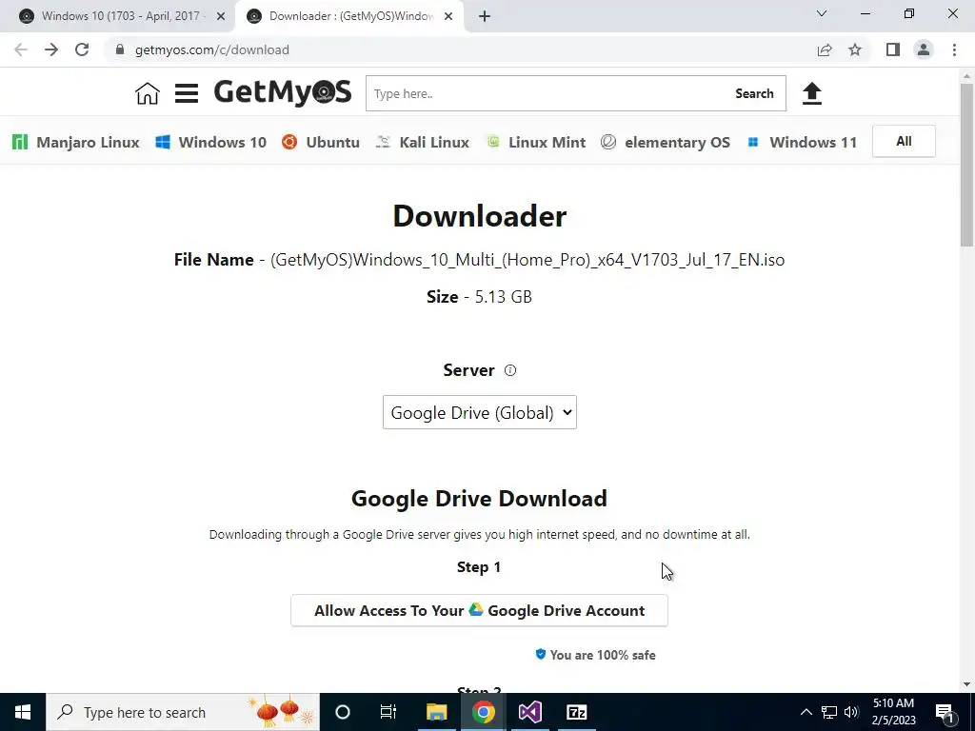Click the network icon in system tray
975x731 pixels.
click(x=829, y=712)
